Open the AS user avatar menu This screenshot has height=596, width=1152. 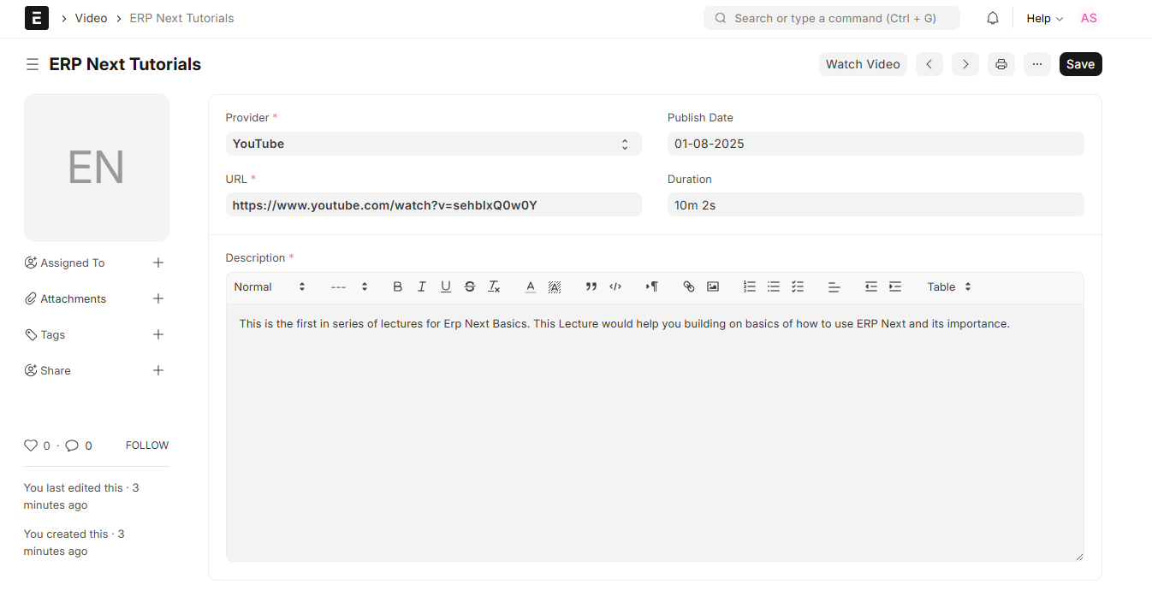point(1089,18)
